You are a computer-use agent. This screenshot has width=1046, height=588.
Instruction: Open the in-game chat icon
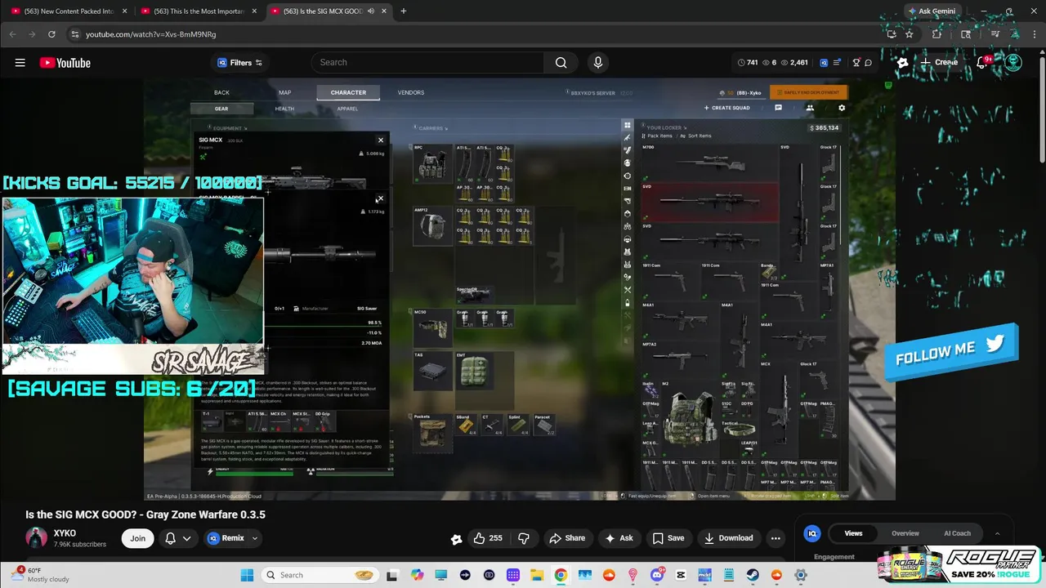point(778,108)
